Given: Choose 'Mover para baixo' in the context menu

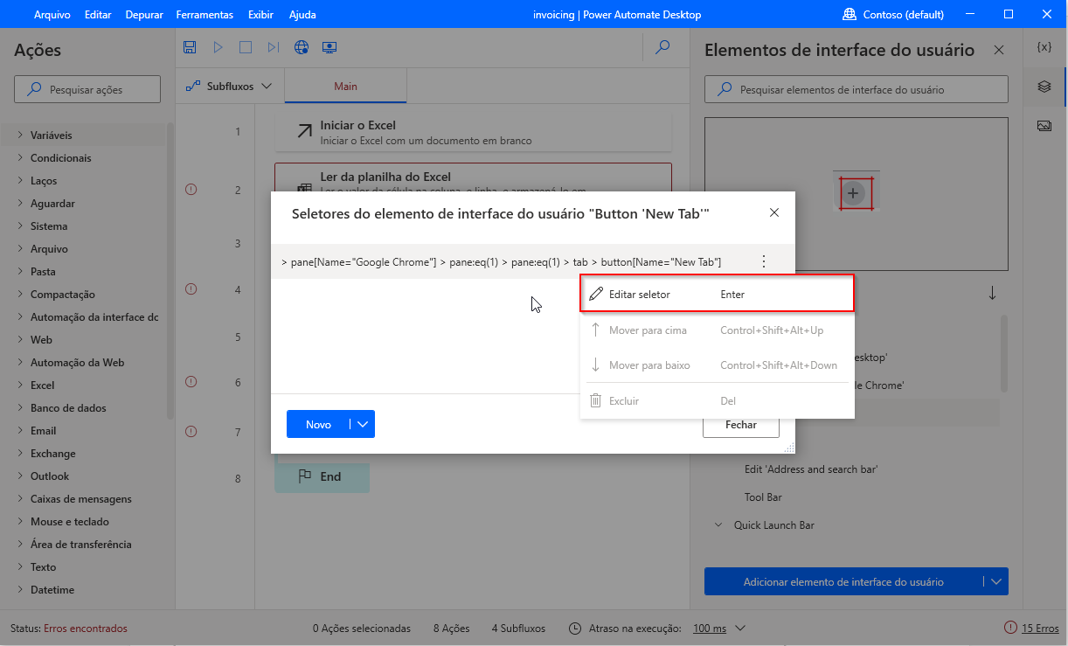Looking at the screenshot, I should coord(717,365).
